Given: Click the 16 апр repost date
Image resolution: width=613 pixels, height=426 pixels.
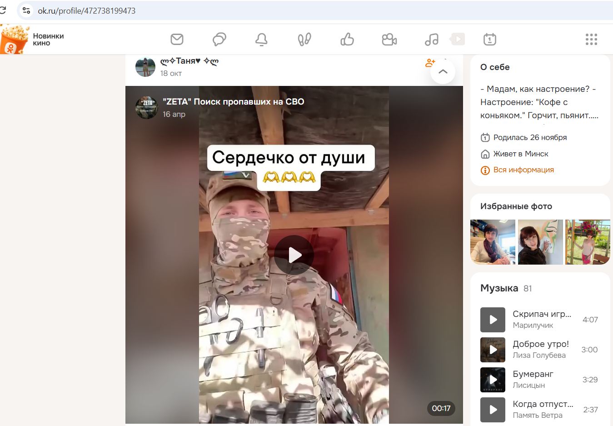Looking at the screenshot, I should [174, 114].
